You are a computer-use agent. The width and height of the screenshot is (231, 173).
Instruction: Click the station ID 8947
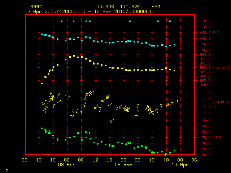(36, 7)
